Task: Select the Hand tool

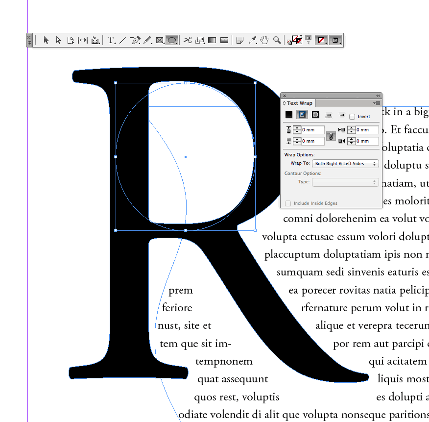Action: [x=264, y=40]
